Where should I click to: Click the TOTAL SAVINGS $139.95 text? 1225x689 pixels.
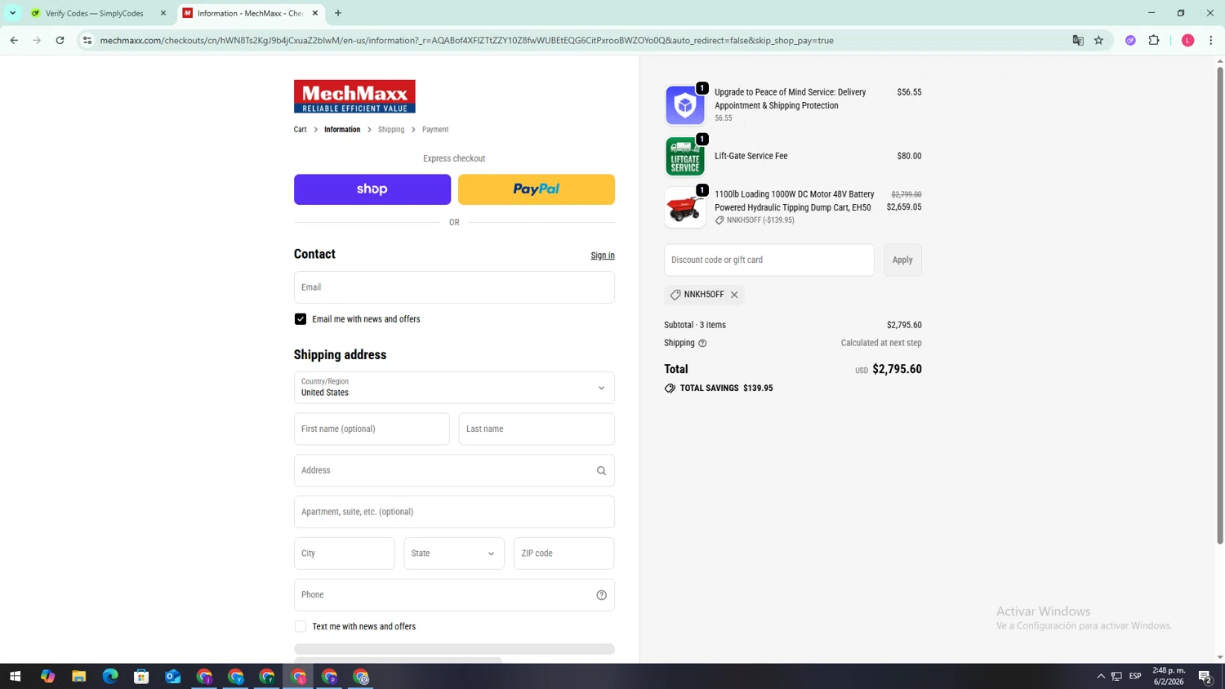point(726,389)
